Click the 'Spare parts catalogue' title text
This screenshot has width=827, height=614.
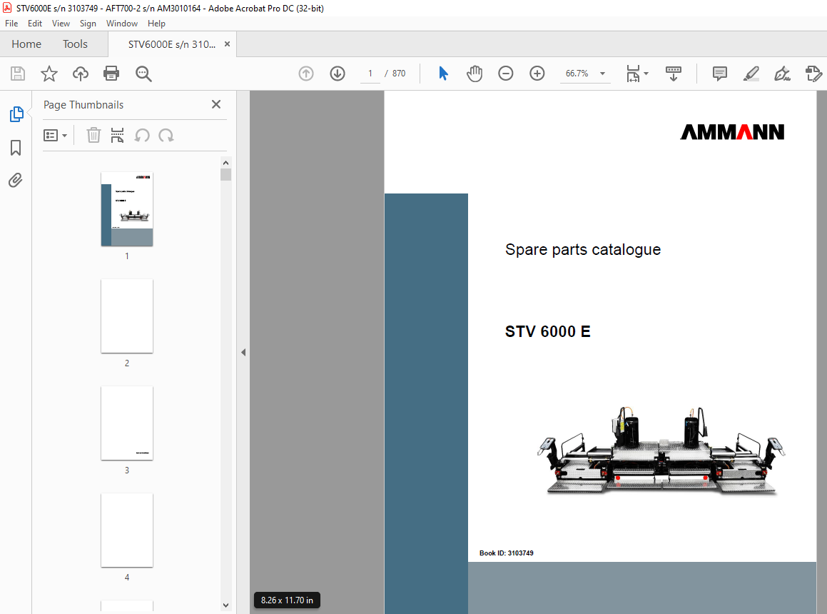[583, 249]
